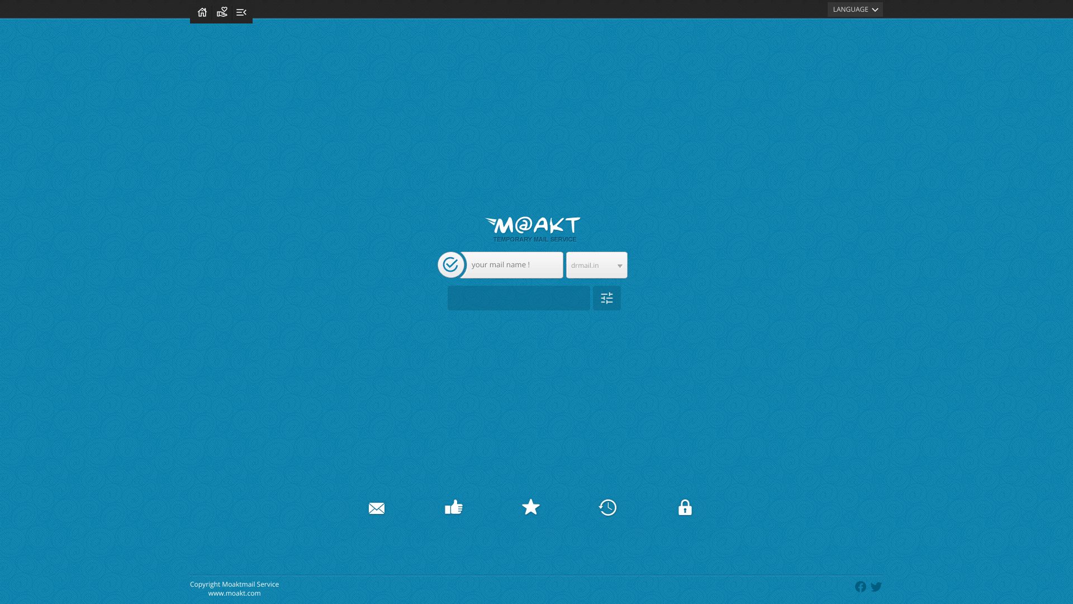The width and height of the screenshot is (1073, 604).
Task: Focus the 'your mail name !' field
Action: 512,265
